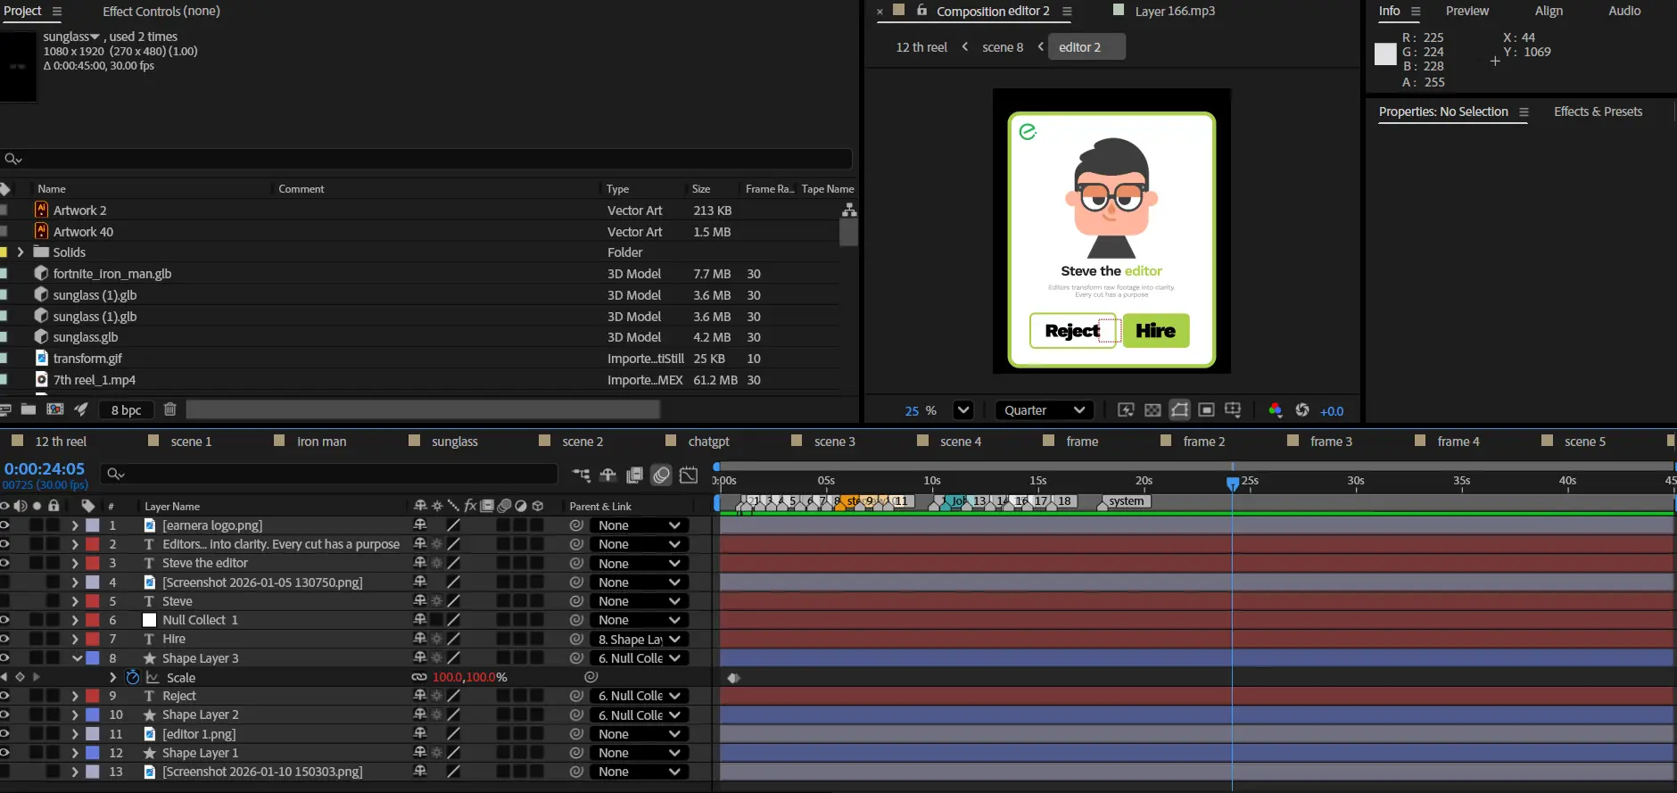Create a new folder in Project panel
The width and height of the screenshot is (1677, 793).
point(29,409)
